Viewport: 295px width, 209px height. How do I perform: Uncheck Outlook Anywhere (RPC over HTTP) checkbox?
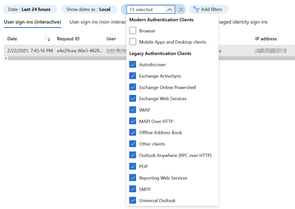(133, 155)
